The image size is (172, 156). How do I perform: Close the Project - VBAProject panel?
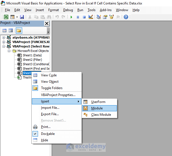47,23
